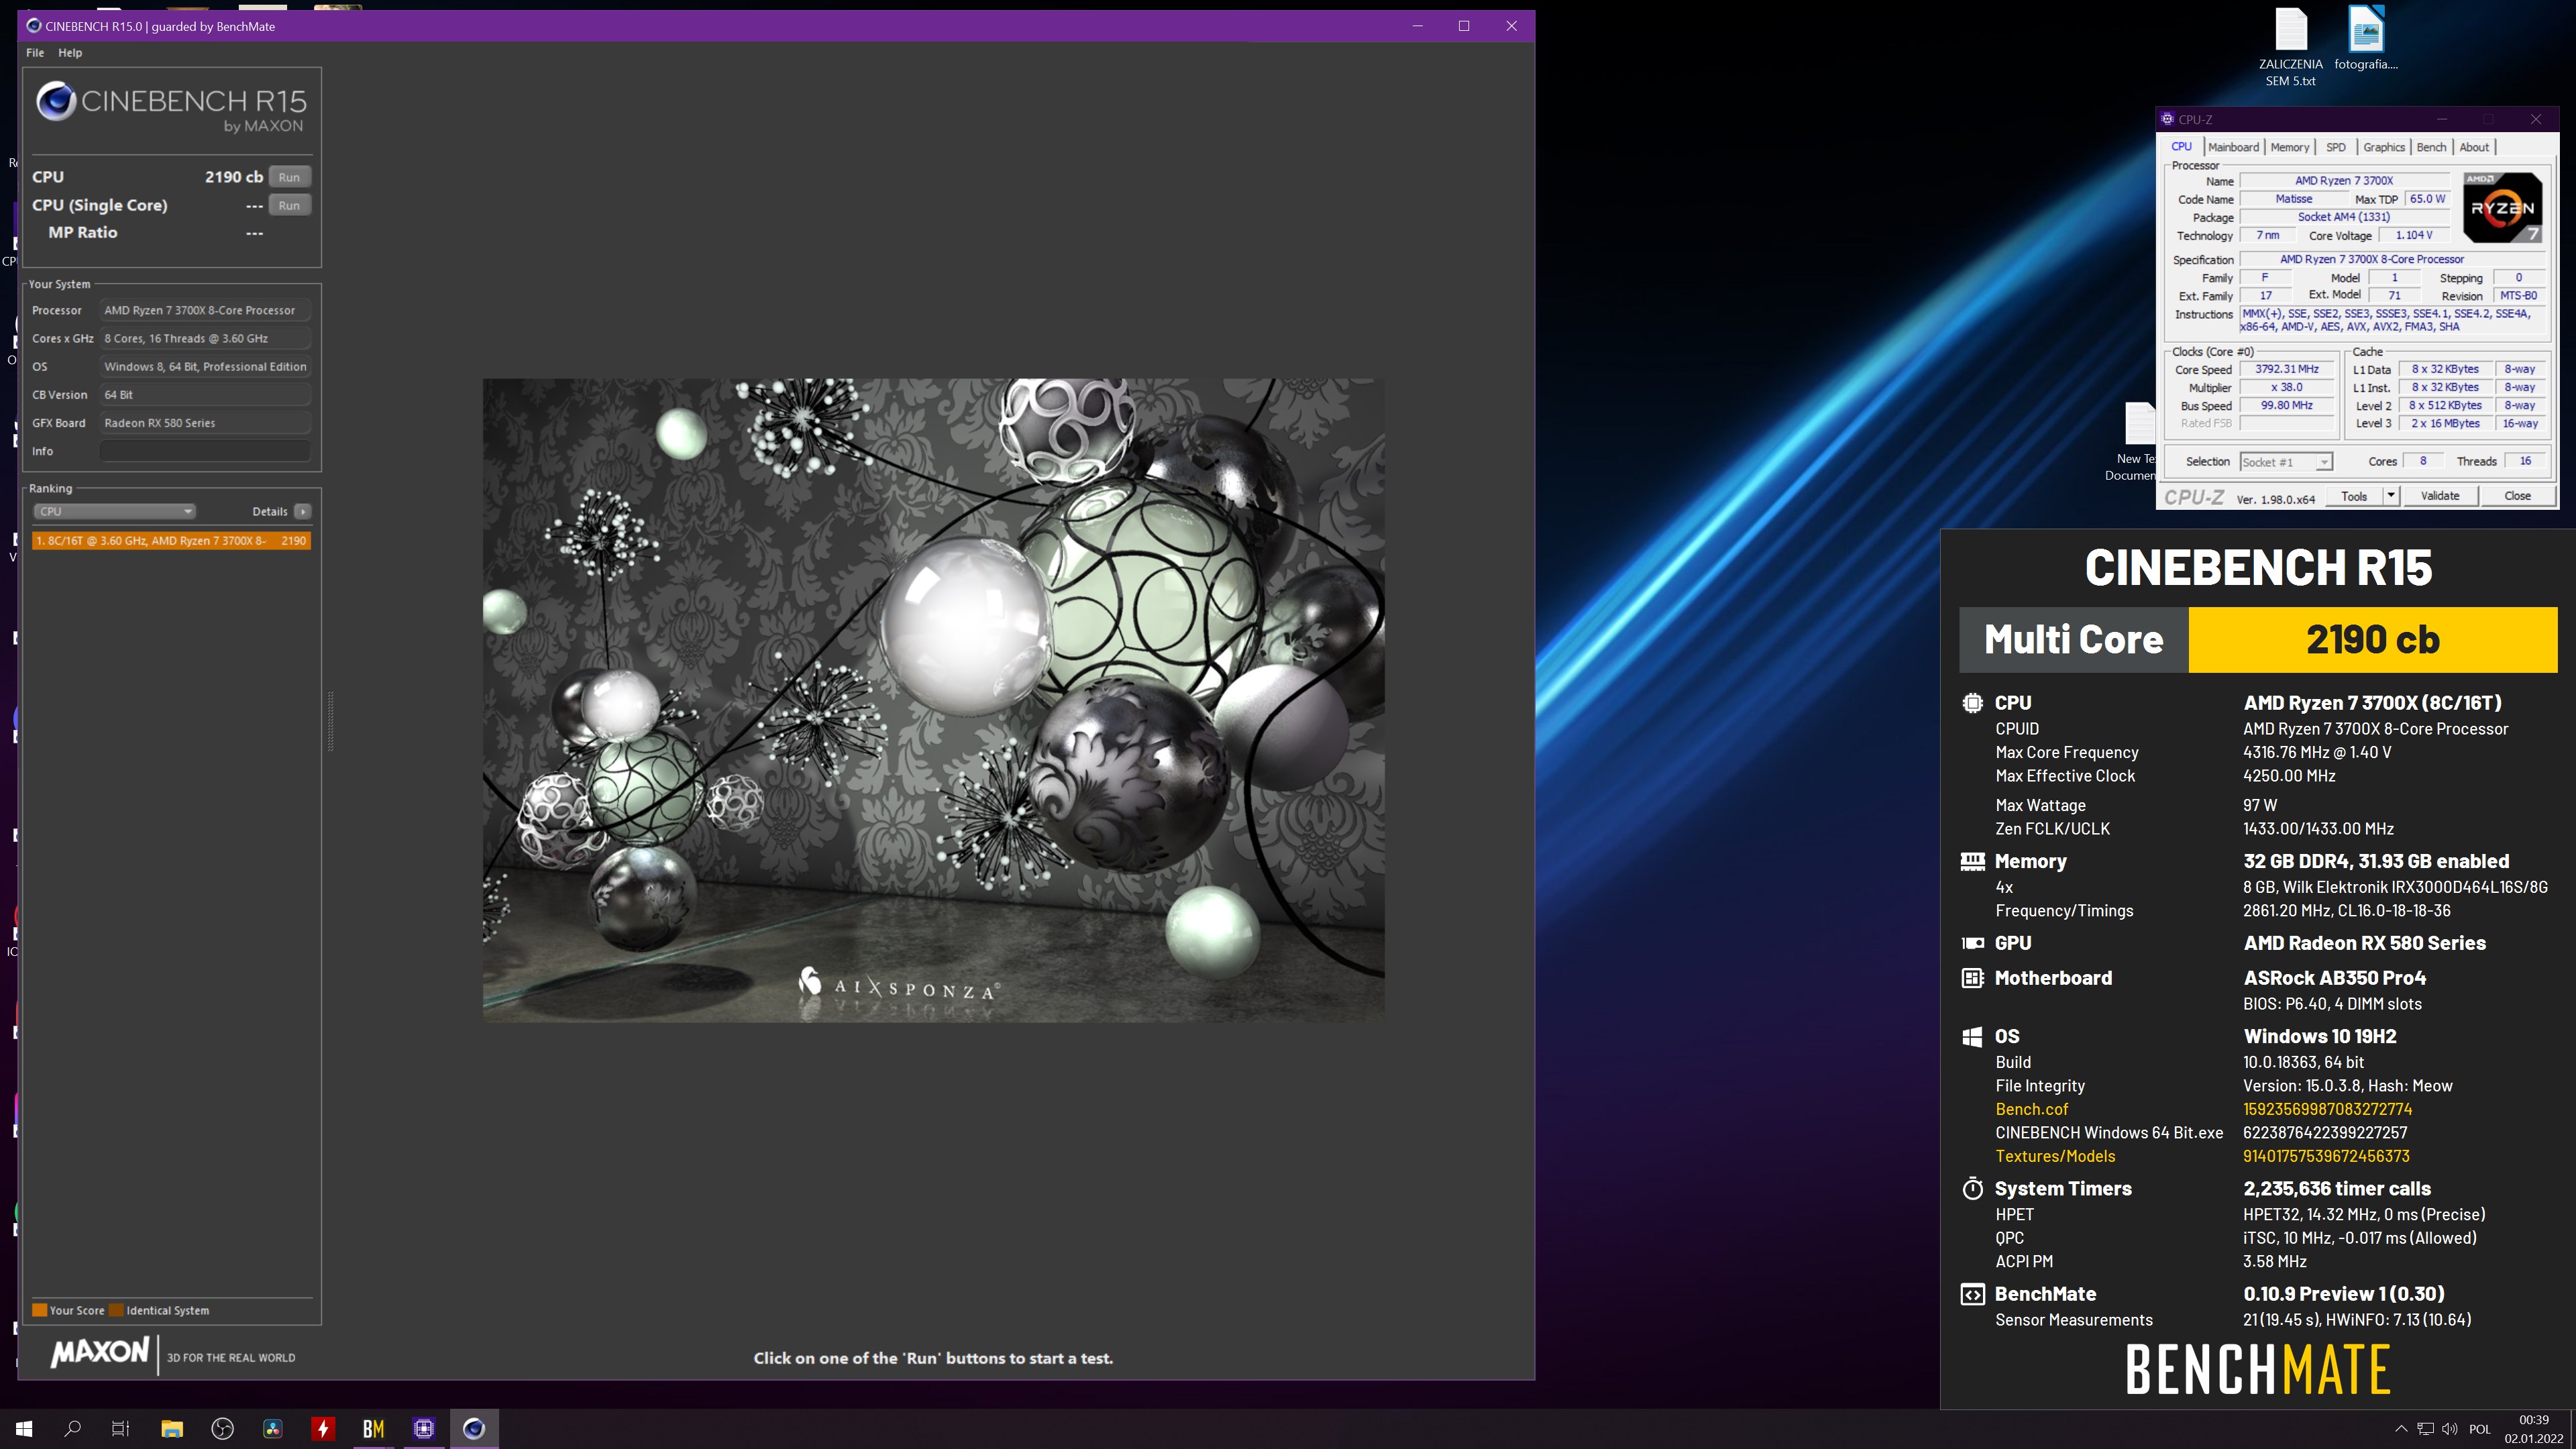
Task: Select the New Text Document desktop icon
Action: click(2134, 442)
